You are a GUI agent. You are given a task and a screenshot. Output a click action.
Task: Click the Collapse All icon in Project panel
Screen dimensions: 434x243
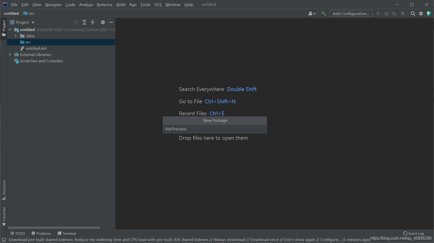[93, 22]
